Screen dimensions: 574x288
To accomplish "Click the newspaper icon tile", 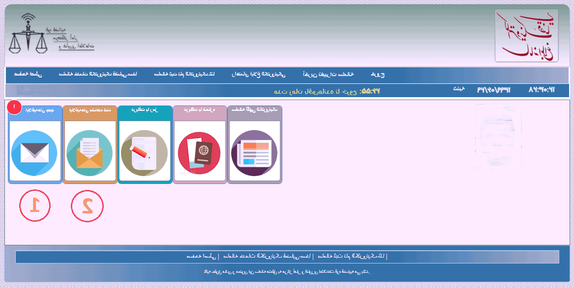I will [254, 151].
